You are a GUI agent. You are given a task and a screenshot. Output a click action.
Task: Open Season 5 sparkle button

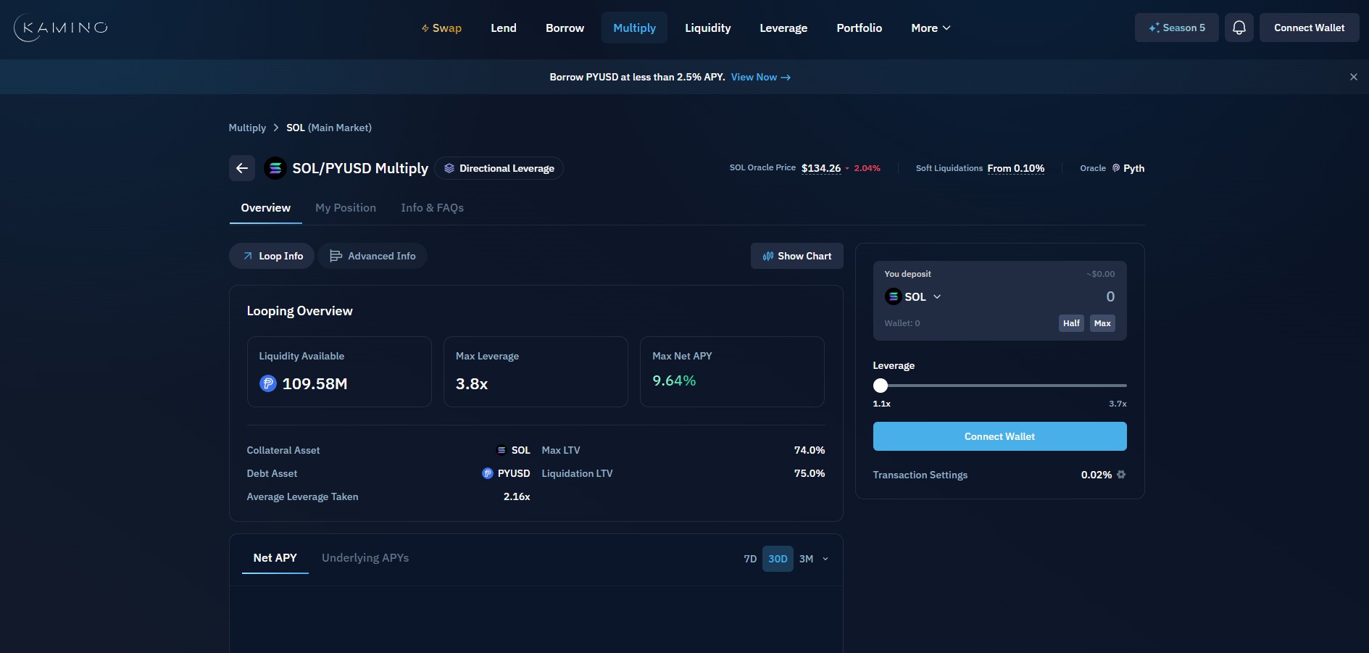[x=1176, y=28]
